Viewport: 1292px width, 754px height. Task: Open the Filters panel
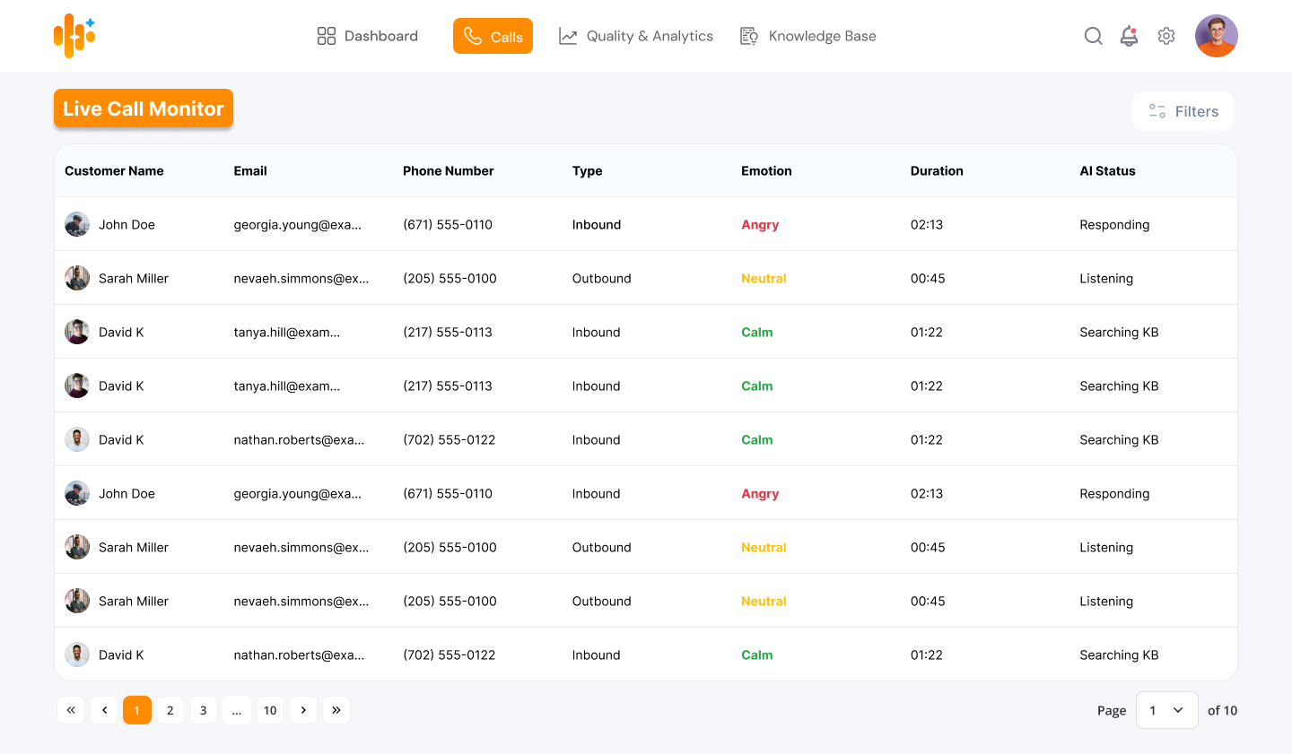point(1183,111)
